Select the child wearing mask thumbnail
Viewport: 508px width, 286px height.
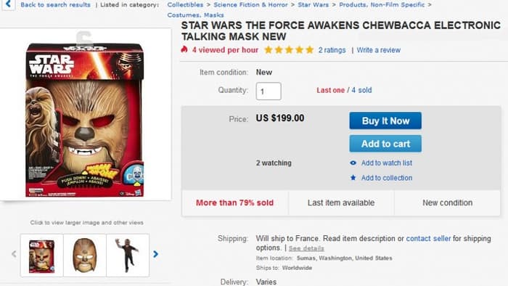coord(128,256)
